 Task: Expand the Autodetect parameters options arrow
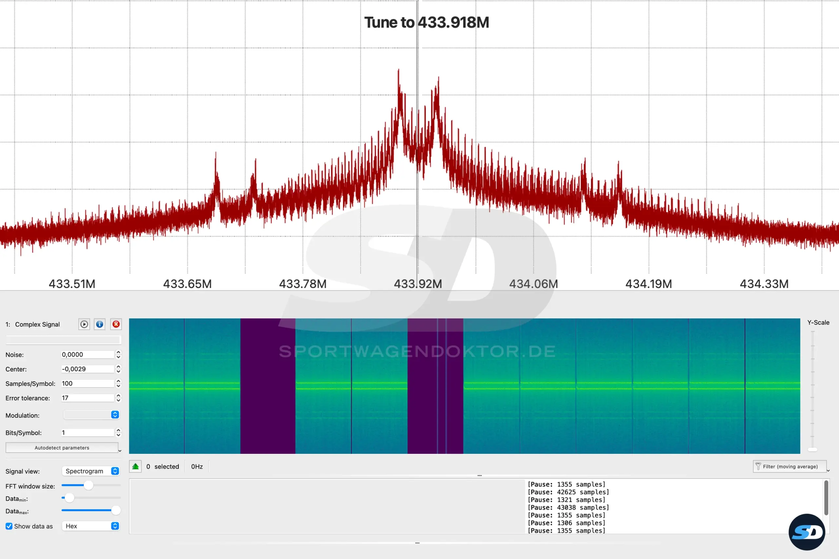[120, 451]
